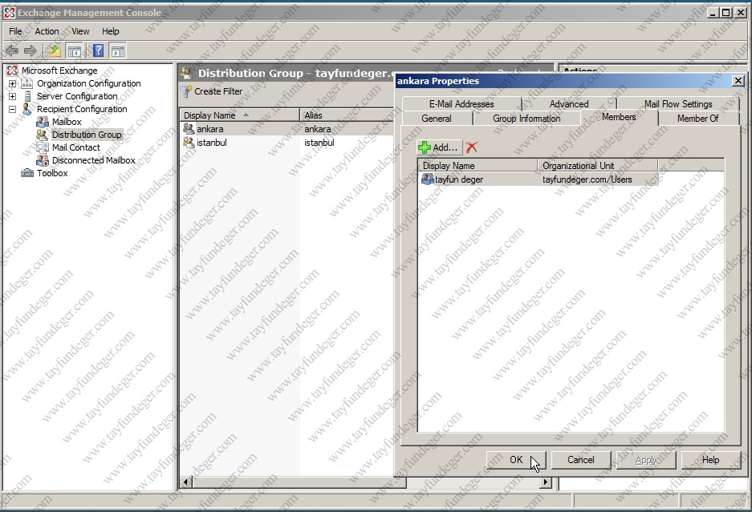Click the right arrow of horizontal scrollbar
Screen dimensions: 752x512
click(545, 482)
